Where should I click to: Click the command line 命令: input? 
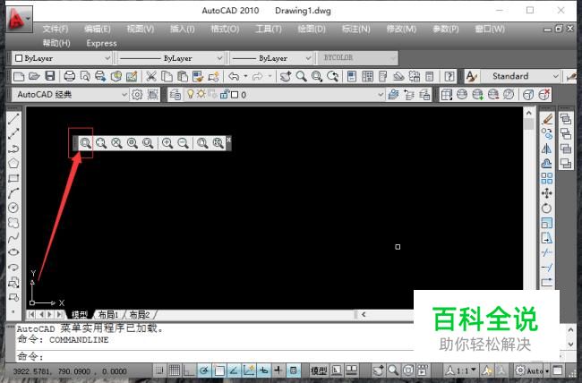point(214,356)
